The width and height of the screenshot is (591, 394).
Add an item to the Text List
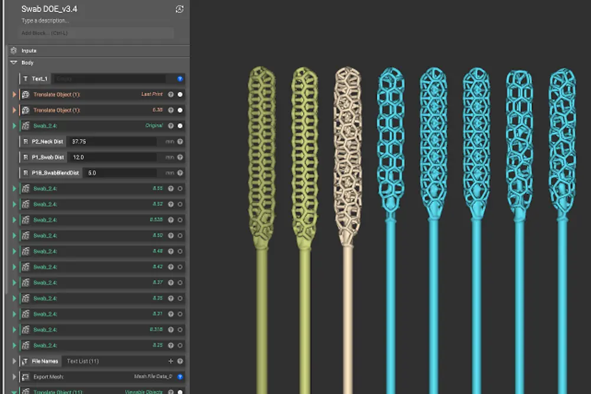pos(171,361)
